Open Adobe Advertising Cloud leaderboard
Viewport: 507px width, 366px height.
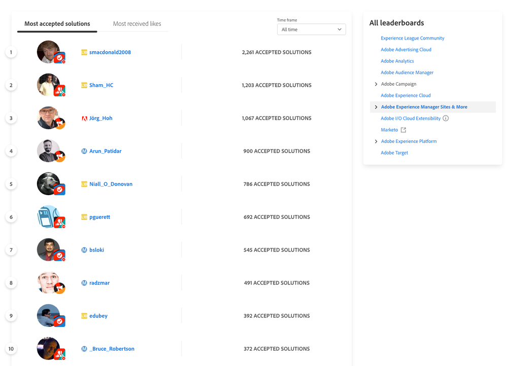coord(406,49)
